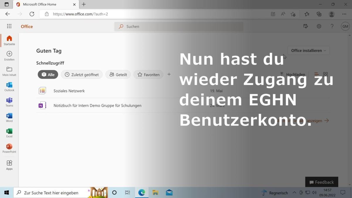Screen dimensions: 352x198
Task: Click the Help question mark icon
Action: point(332,26)
